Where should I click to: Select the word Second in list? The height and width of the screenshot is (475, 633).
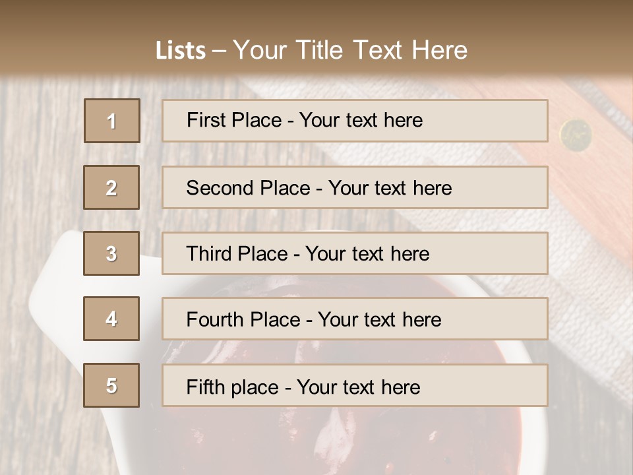click(221, 188)
